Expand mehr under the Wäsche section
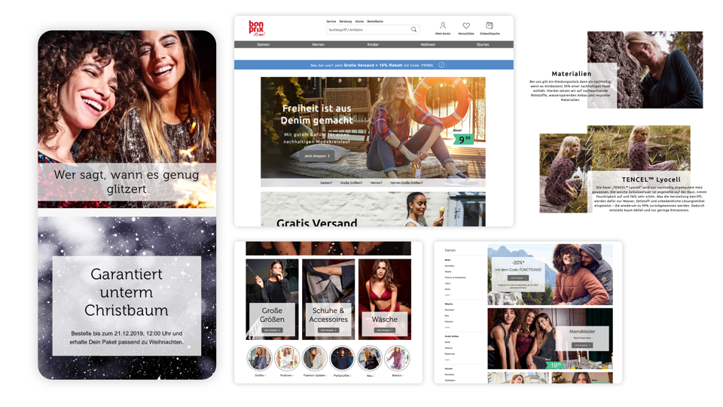Image resolution: width=723 pixels, height=407 pixels. coord(448,327)
